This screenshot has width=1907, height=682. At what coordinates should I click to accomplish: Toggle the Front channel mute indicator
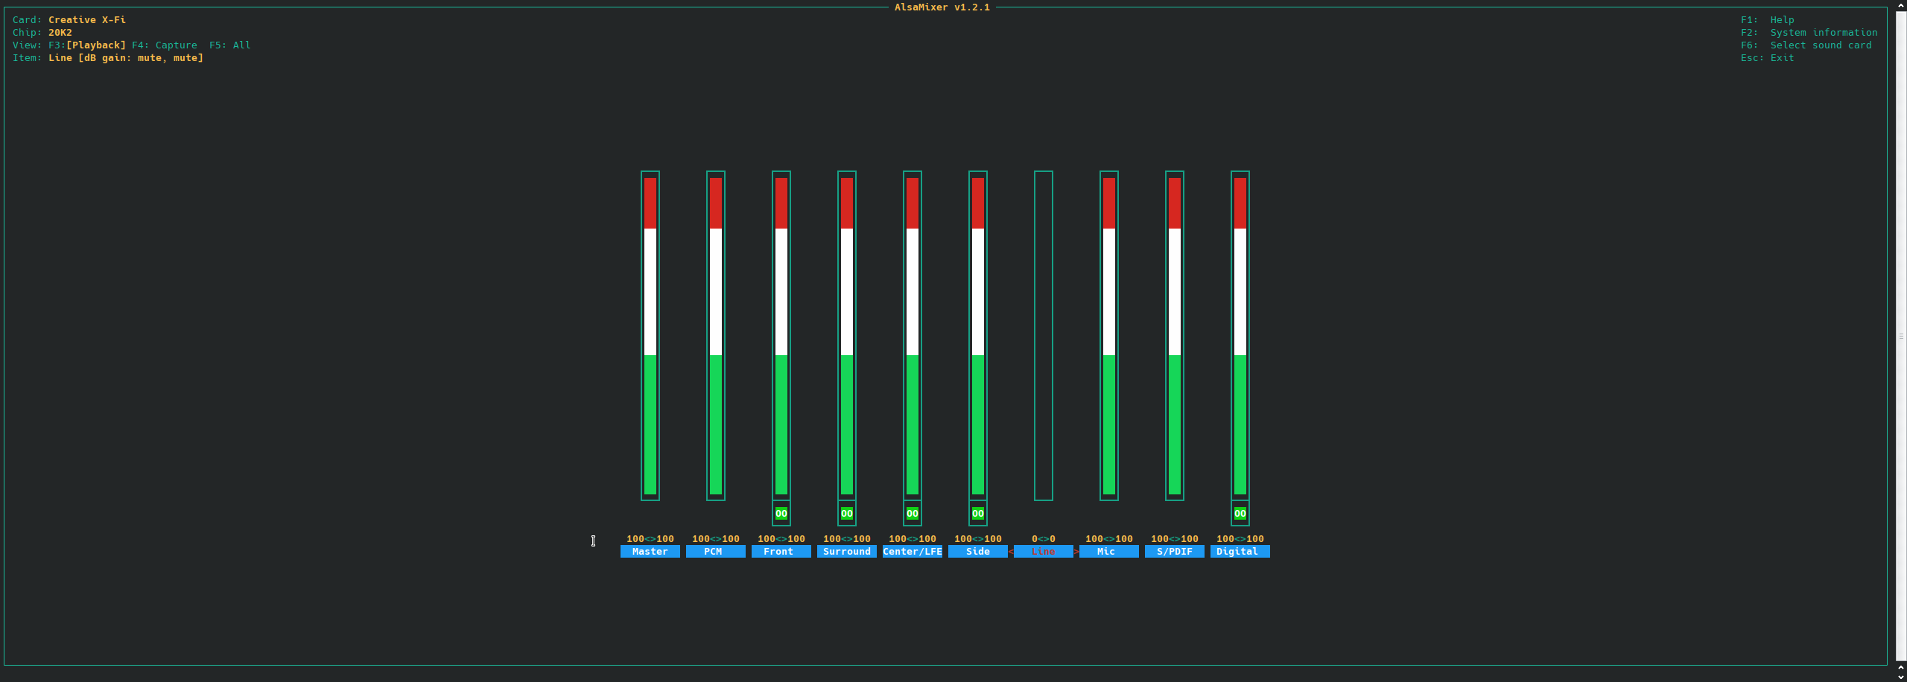tap(781, 513)
